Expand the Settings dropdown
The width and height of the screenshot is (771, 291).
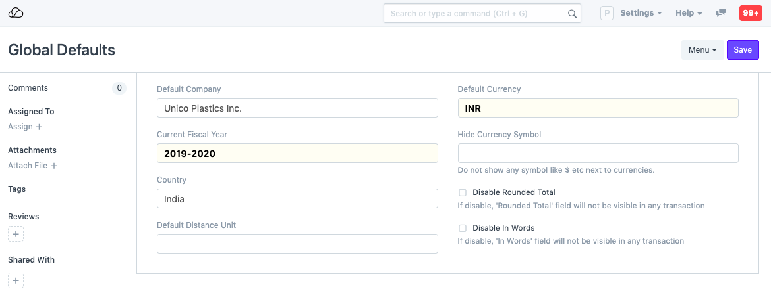(x=641, y=13)
